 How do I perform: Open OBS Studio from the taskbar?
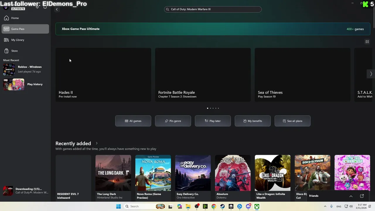[x=197, y=206]
